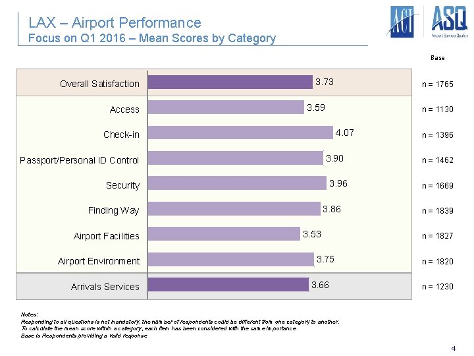Screen dimensions: 474x356
Task: Click the 4.07 Check-in score value
Action: coord(344,133)
